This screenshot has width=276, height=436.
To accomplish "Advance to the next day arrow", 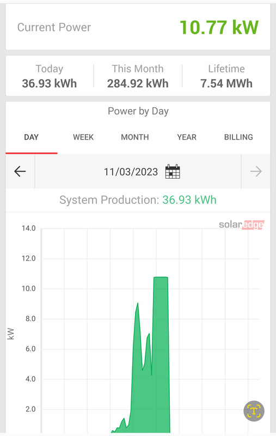I will [x=256, y=172].
